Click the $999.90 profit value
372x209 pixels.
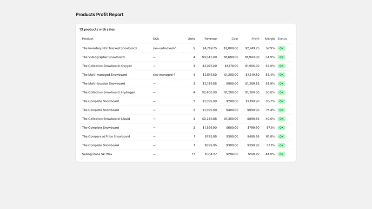coord(253,110)
